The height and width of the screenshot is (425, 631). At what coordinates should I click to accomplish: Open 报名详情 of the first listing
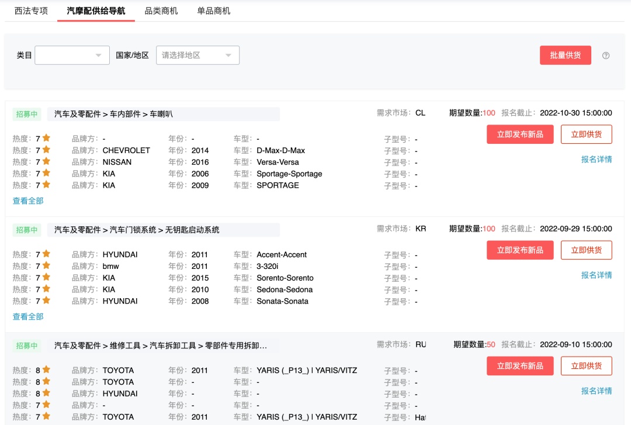tap(596, 159)
